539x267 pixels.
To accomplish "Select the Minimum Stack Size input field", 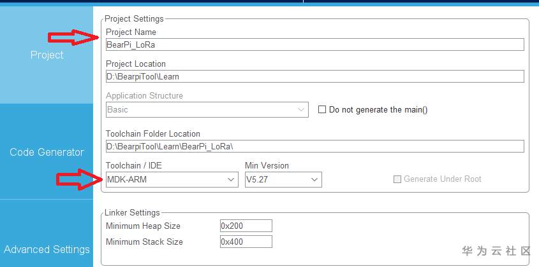I will [x=246, y=242].
